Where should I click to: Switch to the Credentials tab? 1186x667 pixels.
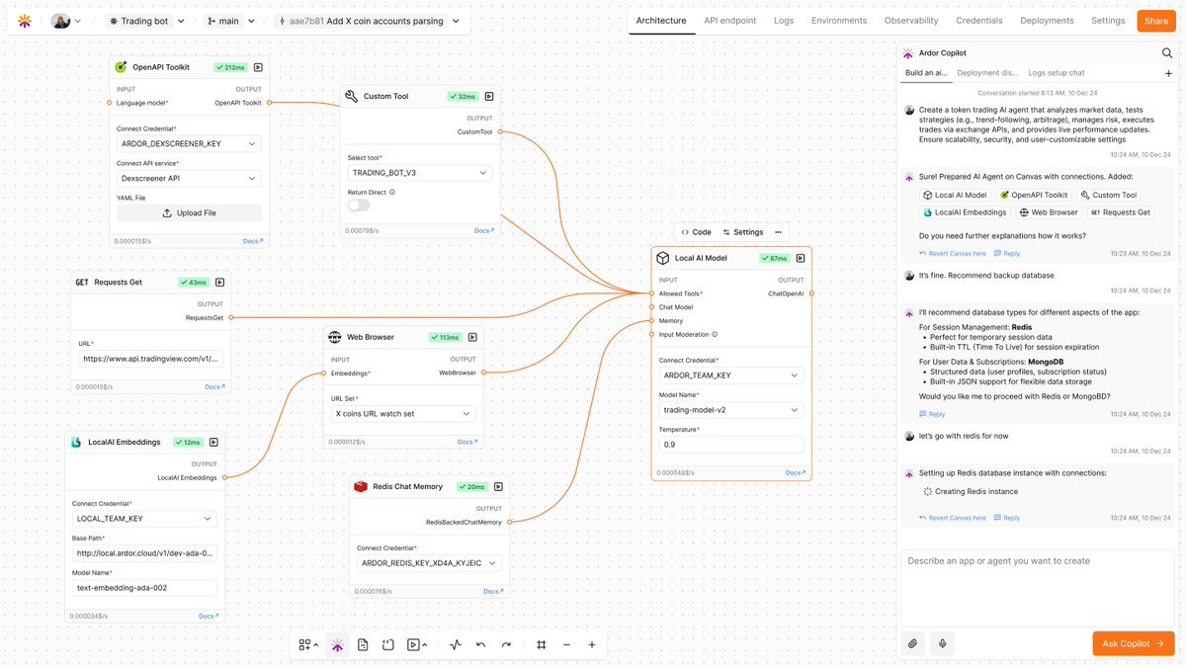tap(979, 21)
